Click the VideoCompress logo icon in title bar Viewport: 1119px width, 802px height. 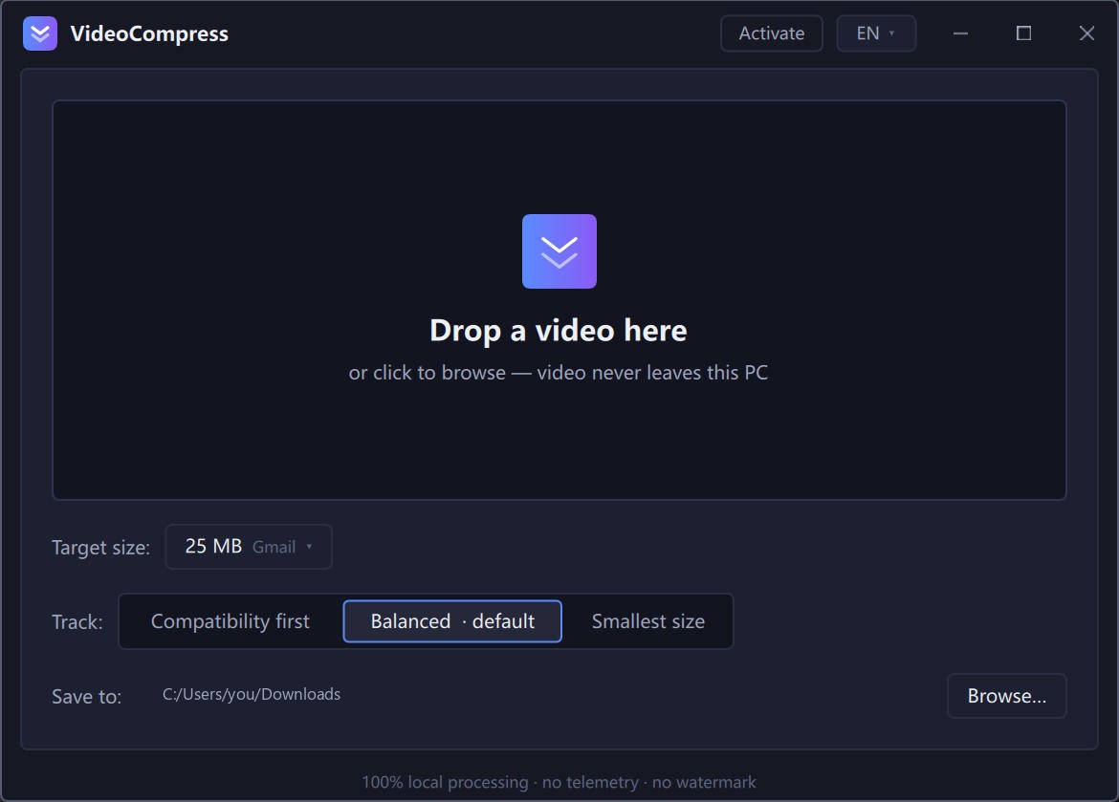click(x=40, y=33)
